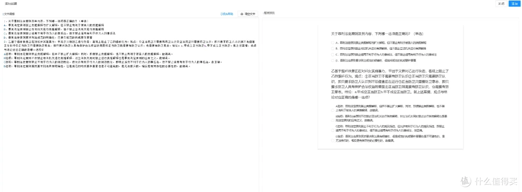Screen dimensions: 522x192
Task: Click the blue 添加 button
Action: [x=514, y=4]
